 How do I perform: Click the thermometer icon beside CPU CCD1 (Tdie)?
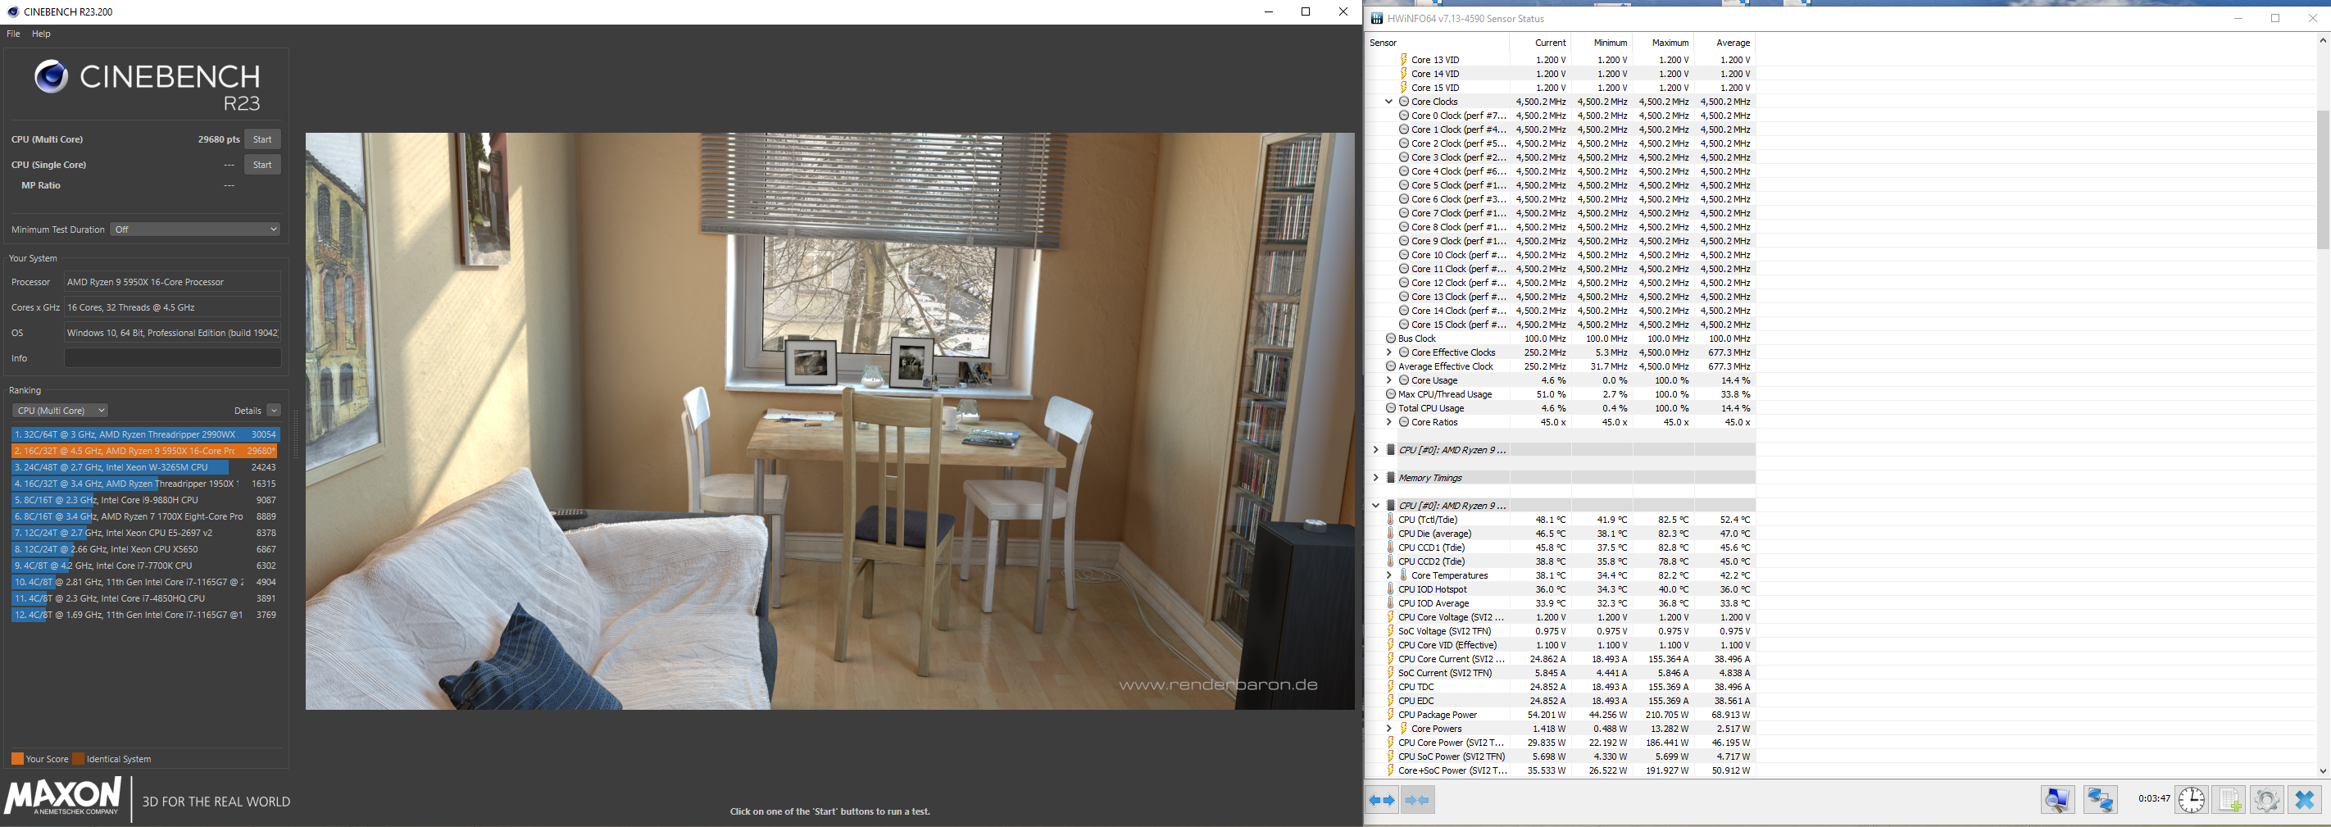[x=1391, y=548]
